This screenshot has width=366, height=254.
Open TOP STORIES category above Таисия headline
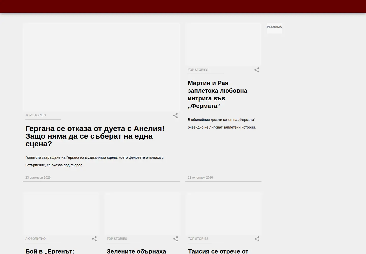click(198, 239)
